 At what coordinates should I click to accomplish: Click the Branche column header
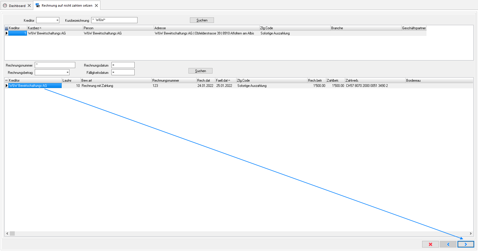pyautogui.click(x=366, y=28)
